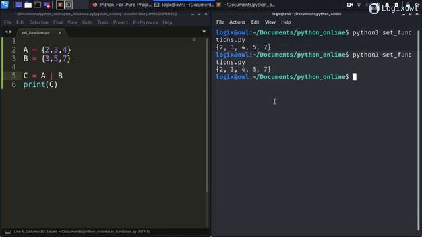The image size is (422, 237).
Task: Click line number 6 in gutter
Action: click(x=13, y=85)
